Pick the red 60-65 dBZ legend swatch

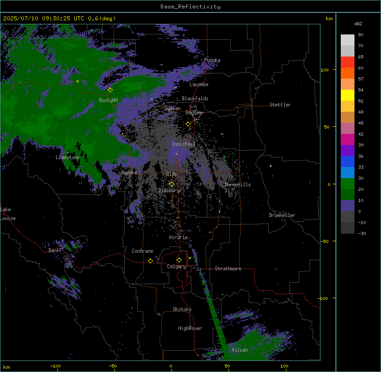[347, 62]
